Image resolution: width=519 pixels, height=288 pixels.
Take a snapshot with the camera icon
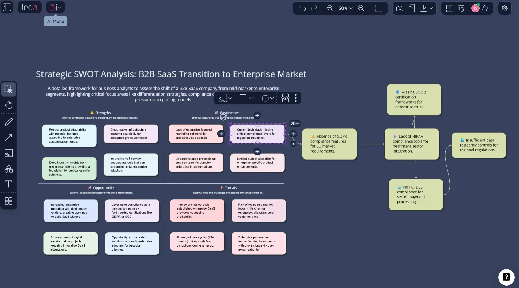pyautogui.click(x=399, y=8)
